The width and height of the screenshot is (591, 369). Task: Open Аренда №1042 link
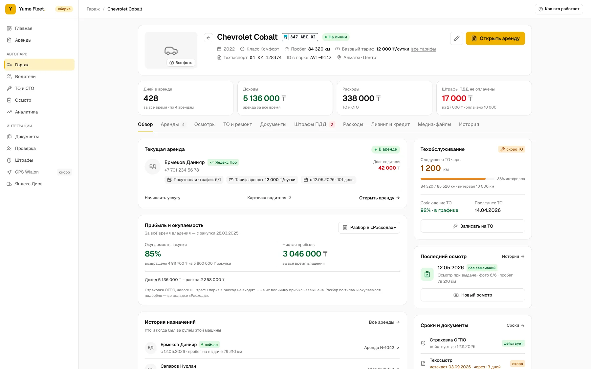click(x=382, y=348)
